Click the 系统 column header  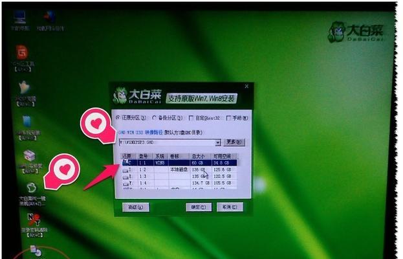(x=161, y=156)
